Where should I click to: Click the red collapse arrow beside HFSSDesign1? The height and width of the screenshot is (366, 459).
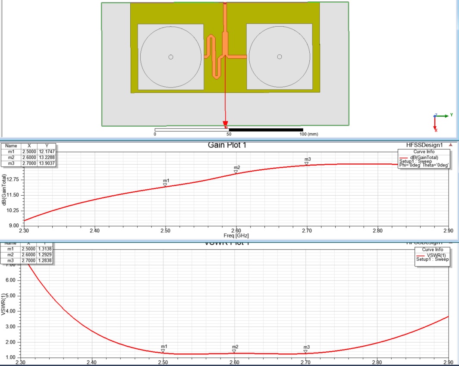(451, 145)
